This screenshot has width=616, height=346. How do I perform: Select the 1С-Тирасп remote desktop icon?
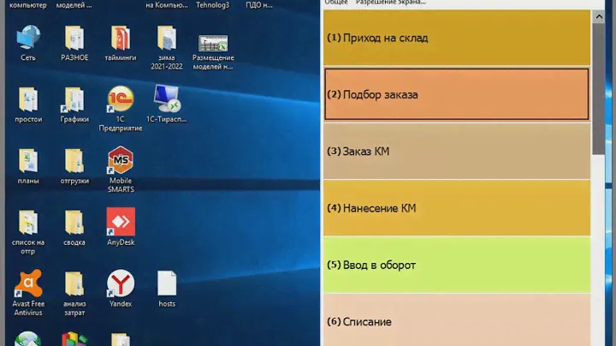167,101
